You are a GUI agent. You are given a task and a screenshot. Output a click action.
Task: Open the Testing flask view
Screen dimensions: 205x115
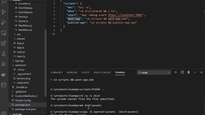(4, 54)
